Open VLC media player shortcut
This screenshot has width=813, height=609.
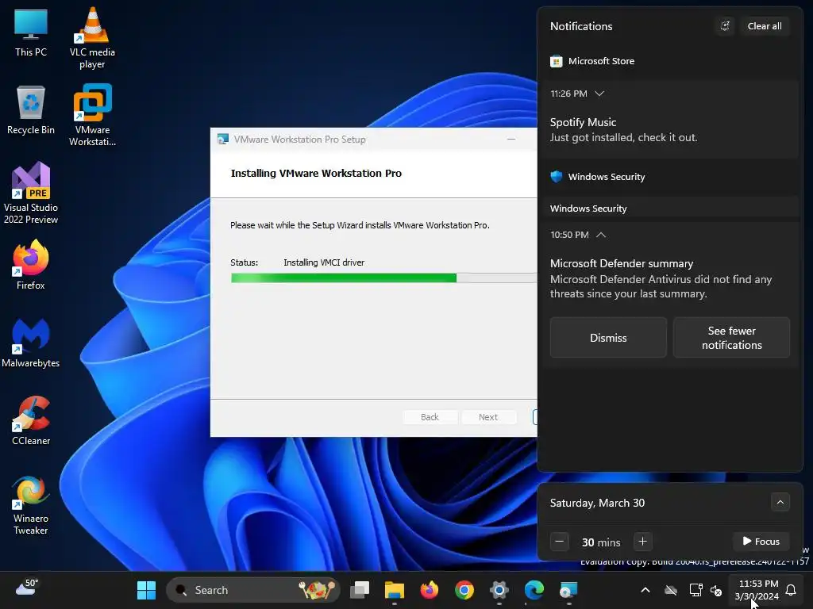point(92,37)
